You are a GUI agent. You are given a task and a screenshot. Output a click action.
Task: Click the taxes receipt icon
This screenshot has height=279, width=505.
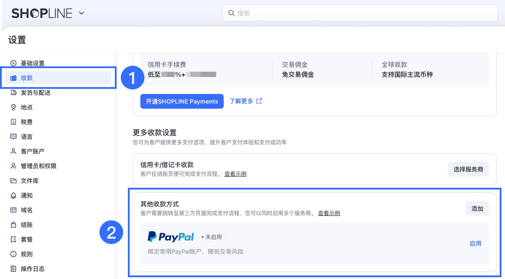click(x=13, y=122)
